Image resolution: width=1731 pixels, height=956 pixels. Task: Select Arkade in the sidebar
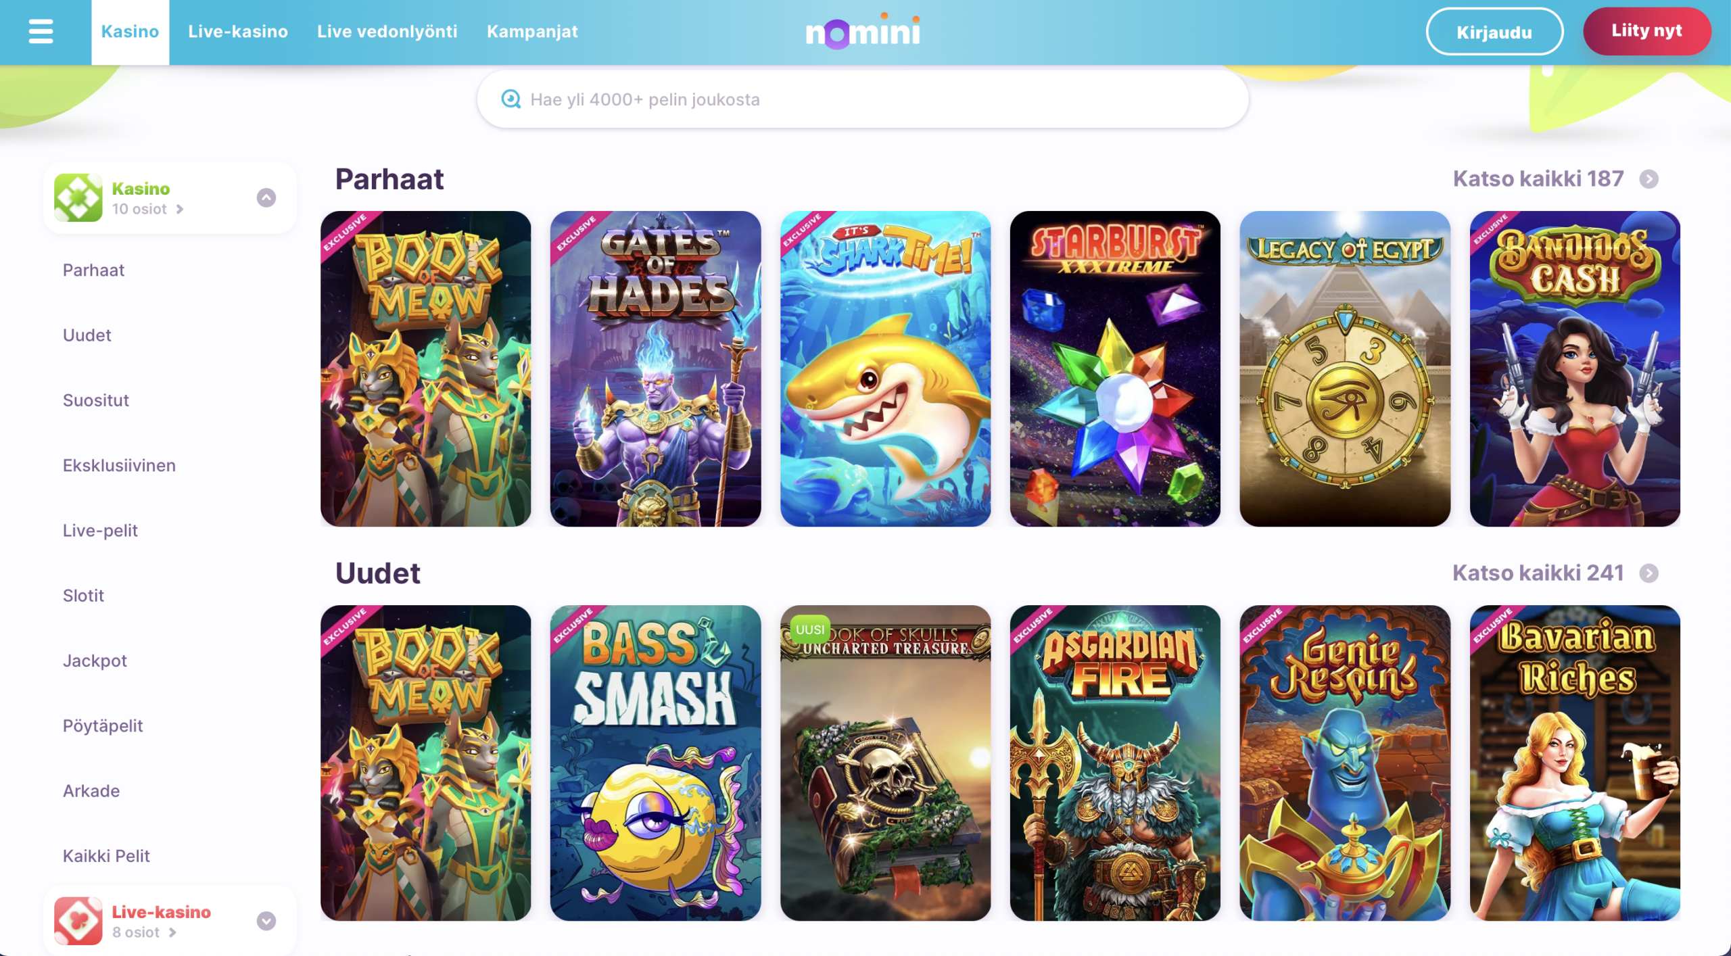(91, 791)
